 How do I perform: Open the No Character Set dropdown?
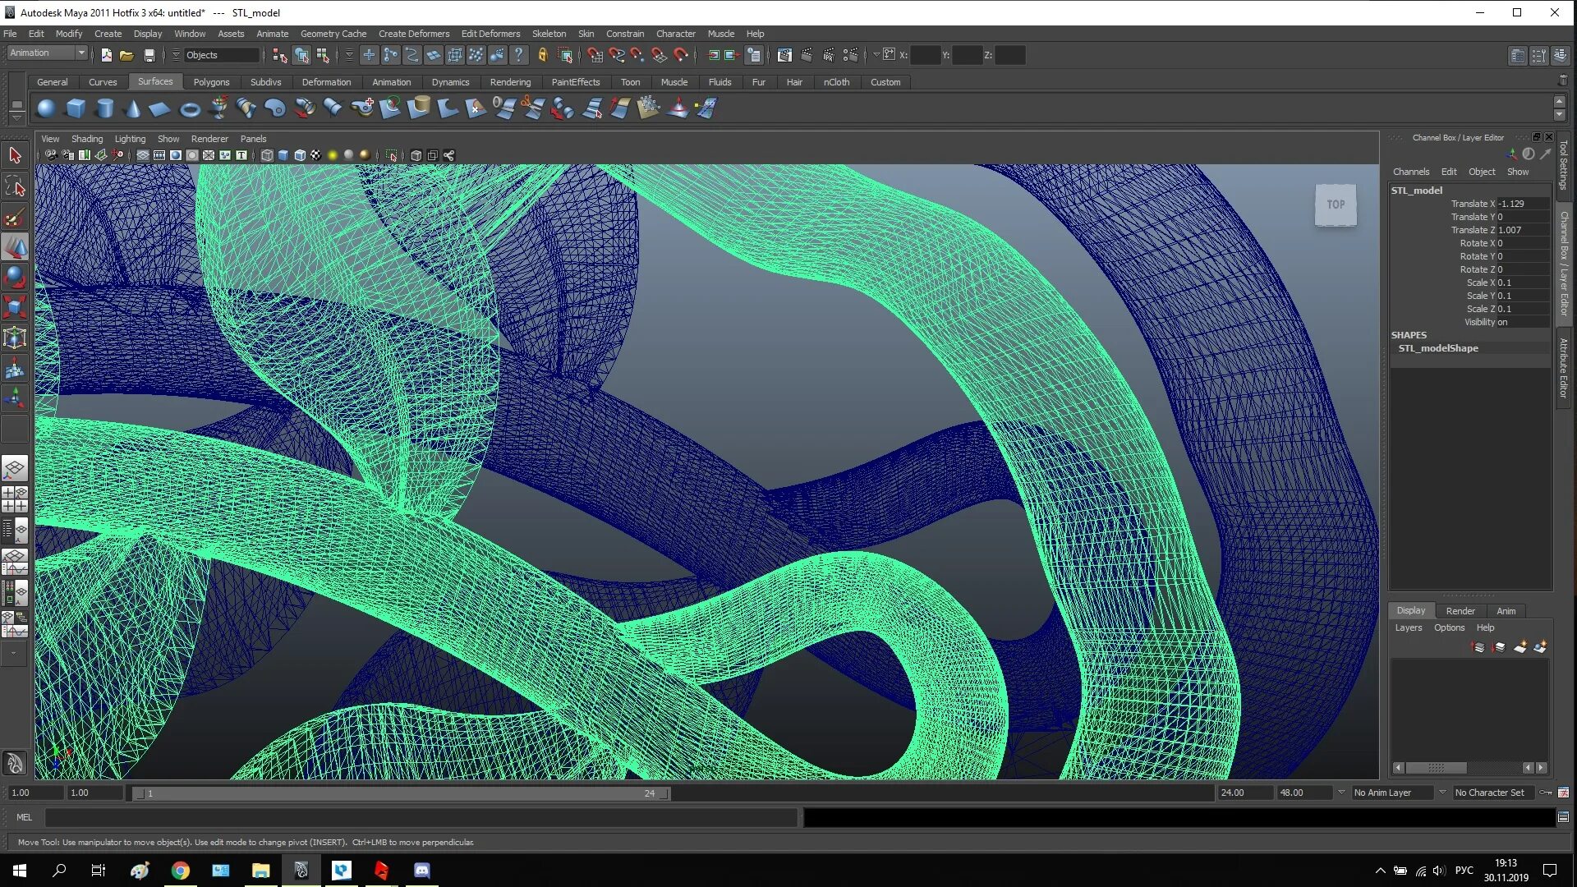pos(1494,793)
